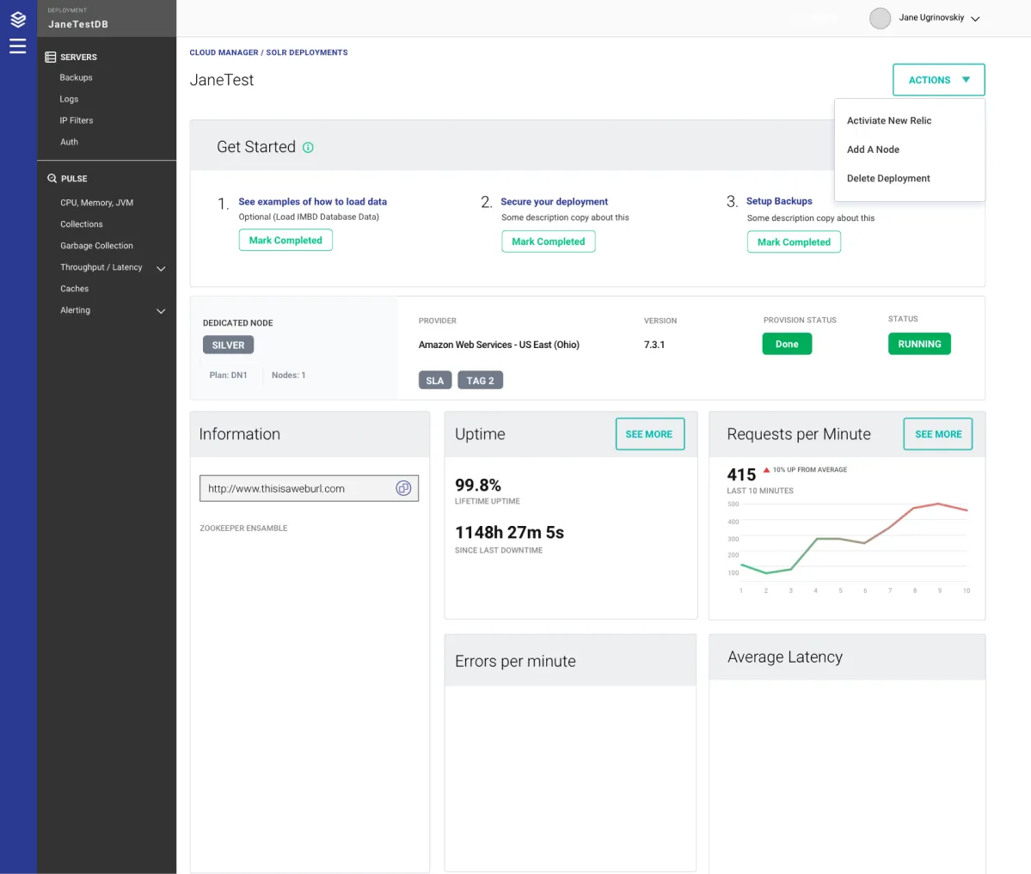Open Auth in sidebar
Image resolution: width=1031 pixels, height=874 pixels.
pos(69,142)
